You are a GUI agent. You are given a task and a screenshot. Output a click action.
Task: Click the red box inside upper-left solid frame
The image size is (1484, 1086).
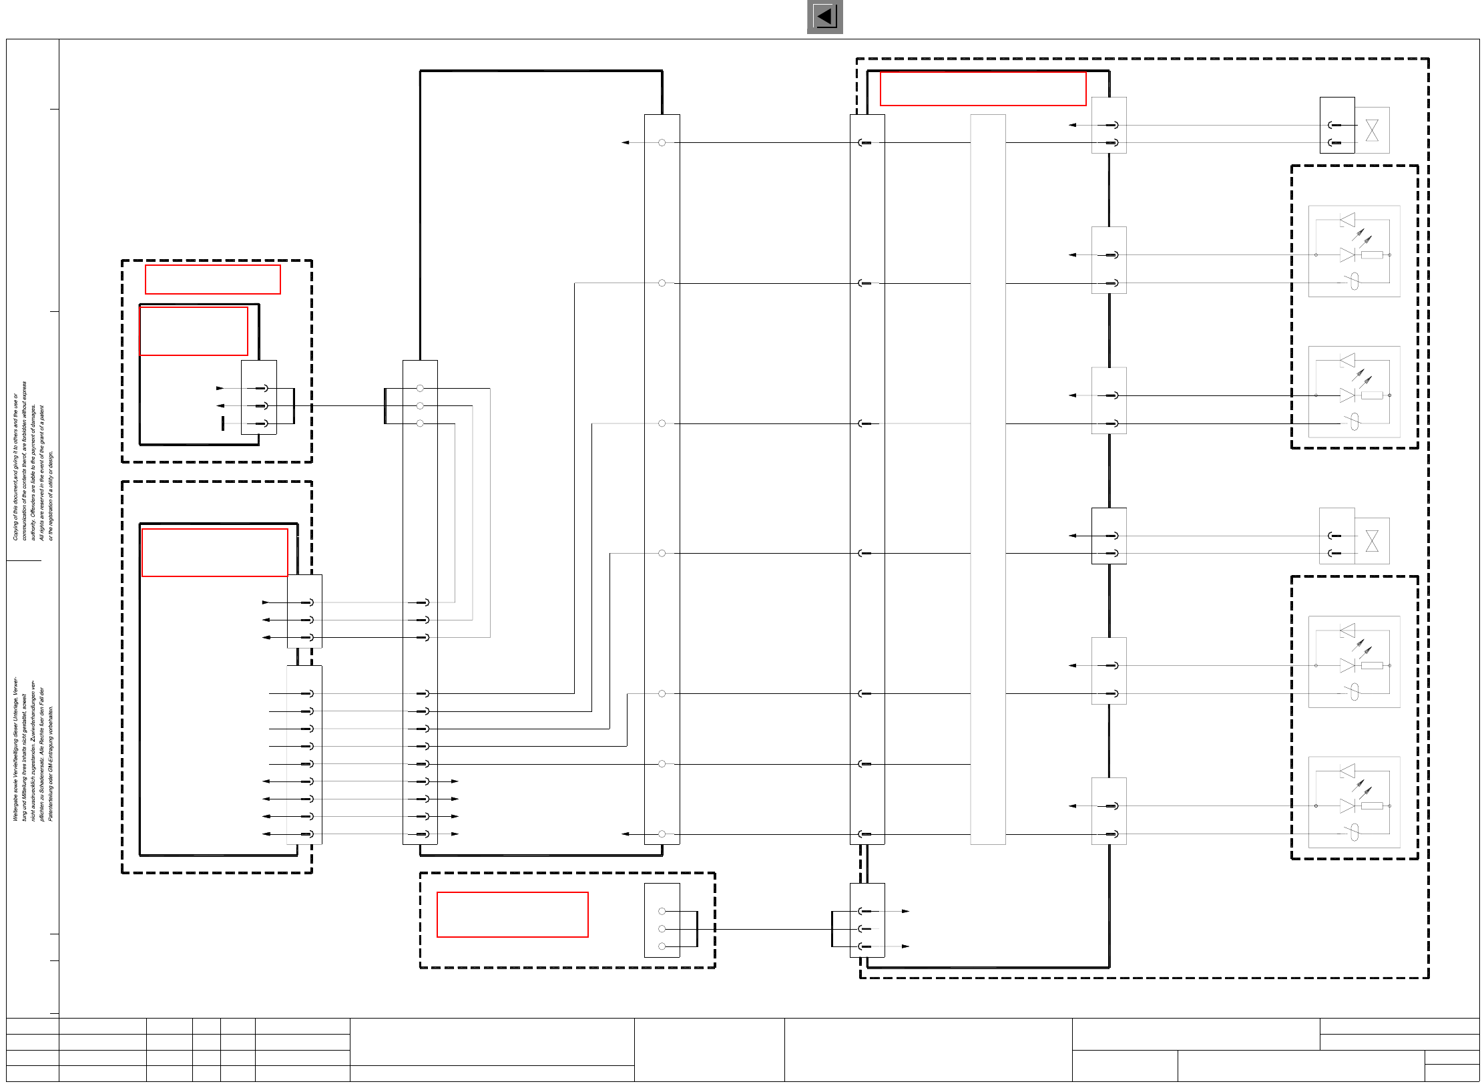coord(194,331)
